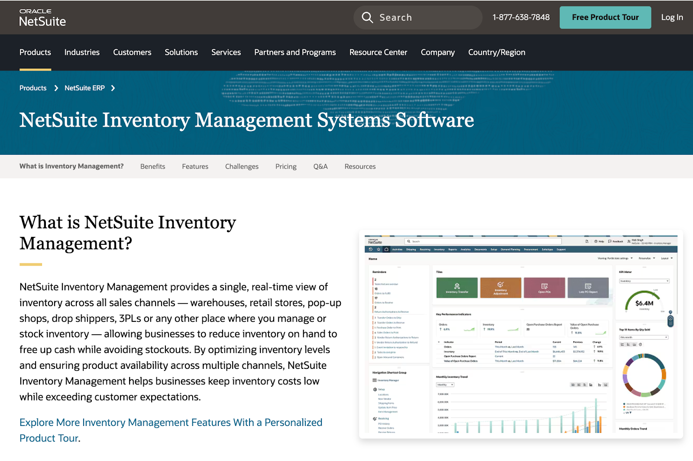693x461 pixels.
Task: Open the Products menu
Action: pos(35,52)
